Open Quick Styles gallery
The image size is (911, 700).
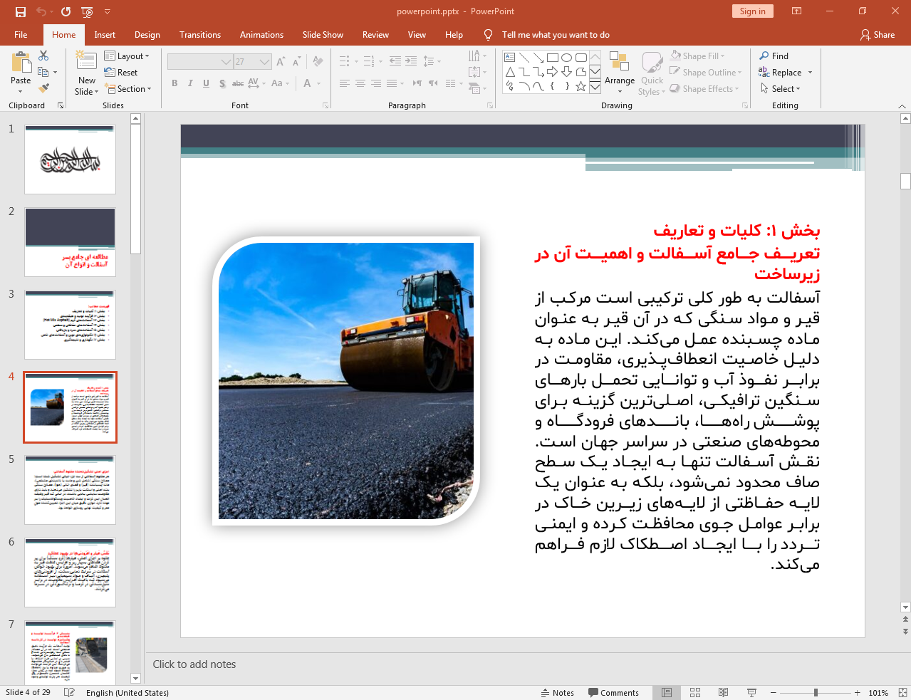pyautogui.click(x=652, y=73)
